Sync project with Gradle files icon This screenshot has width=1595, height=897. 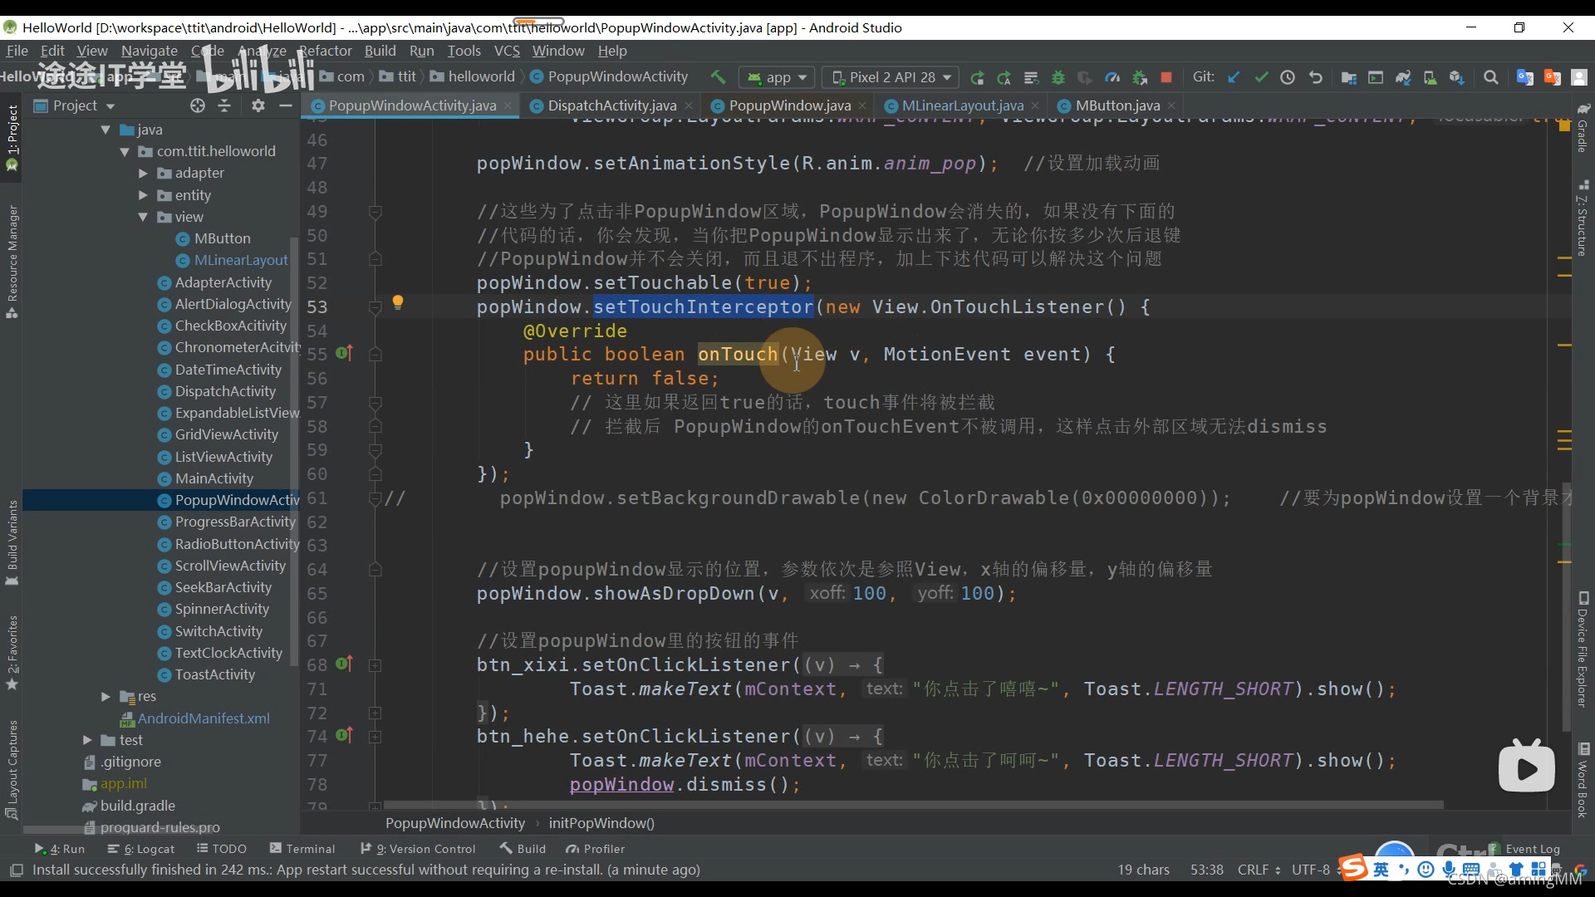coord(1403,77)
